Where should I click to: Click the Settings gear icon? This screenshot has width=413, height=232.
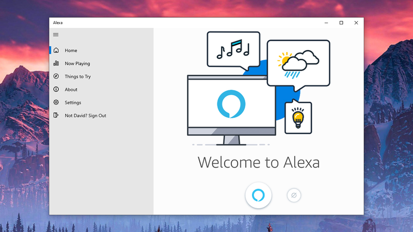click(56, 102)
